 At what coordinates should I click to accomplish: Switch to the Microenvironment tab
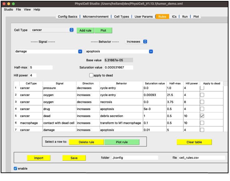pos(95,17)
